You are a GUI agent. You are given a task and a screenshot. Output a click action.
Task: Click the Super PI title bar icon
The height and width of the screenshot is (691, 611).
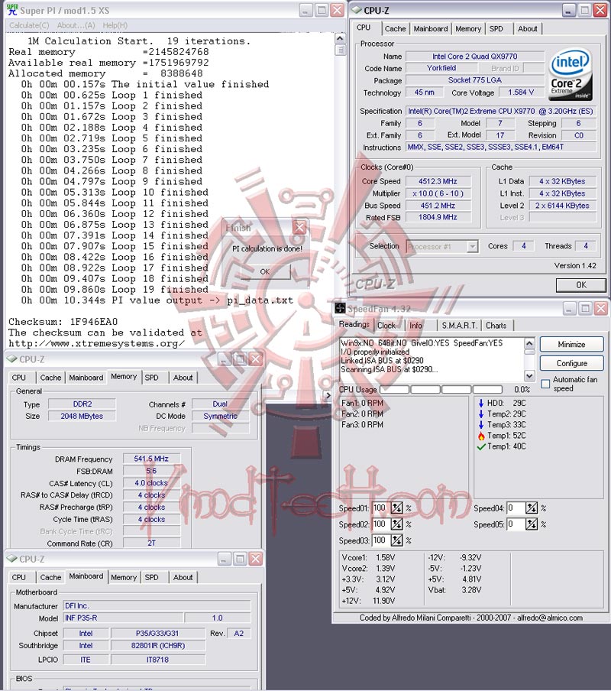(12, 10)
